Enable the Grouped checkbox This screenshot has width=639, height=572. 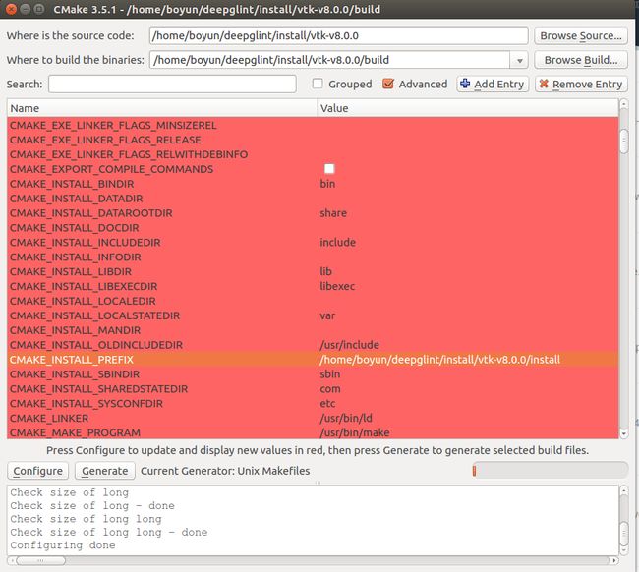pyautogui.click(x=318, y=84)
